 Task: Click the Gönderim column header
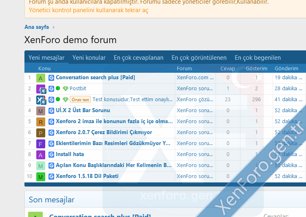286,69
